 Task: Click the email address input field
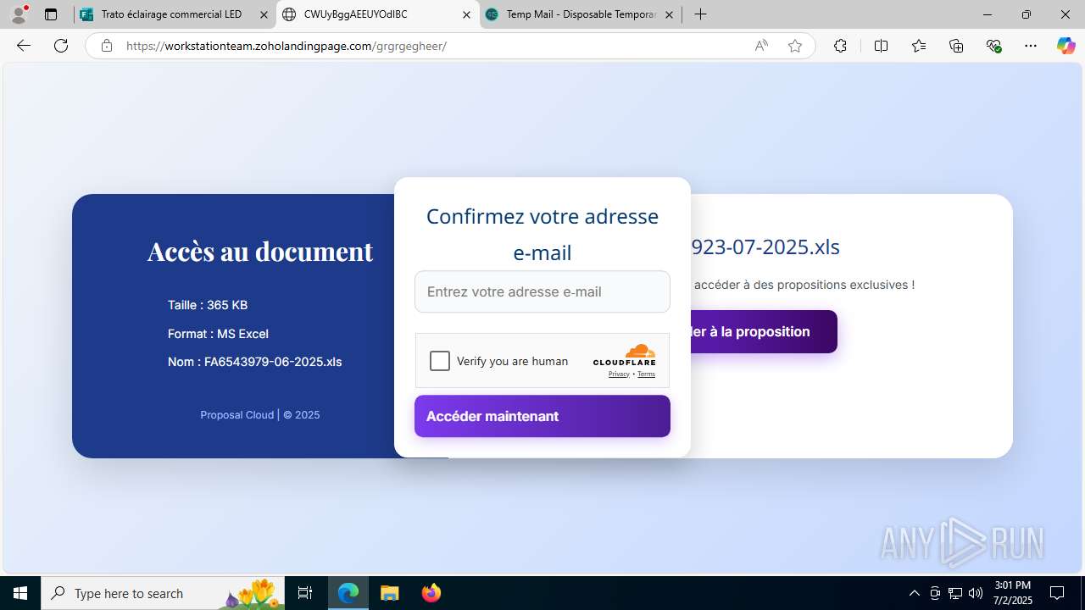tap(542, 291)
